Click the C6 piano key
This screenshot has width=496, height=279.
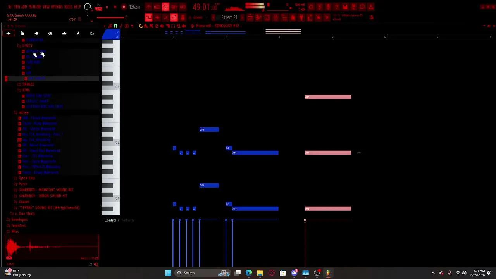(x=111, y=87)
